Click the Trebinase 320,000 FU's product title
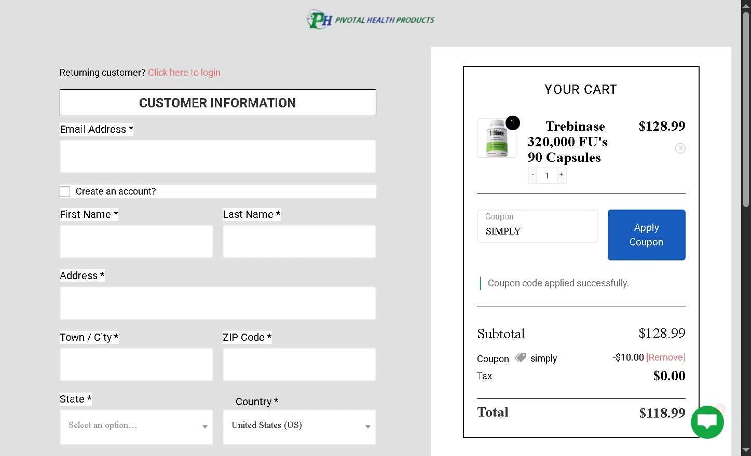The image size is (751, 456). click(x=567, y=142)
